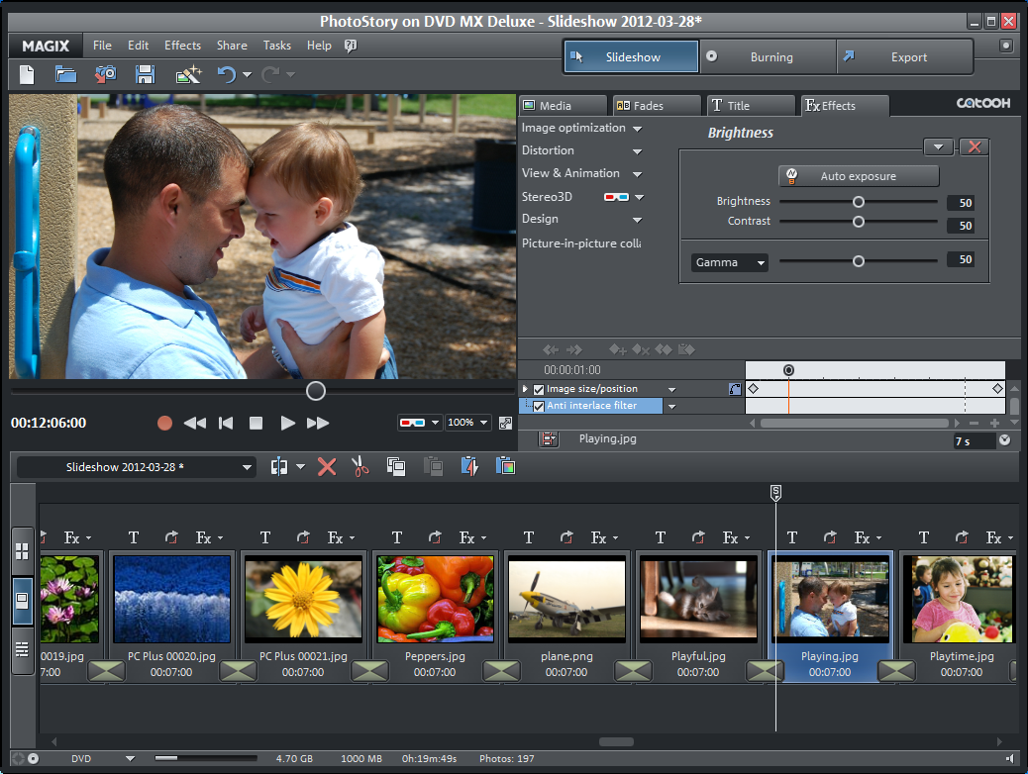This screenshot has width=1028, height=774.
Task: Click the Gamma slider handle
Action: [859, 261]
